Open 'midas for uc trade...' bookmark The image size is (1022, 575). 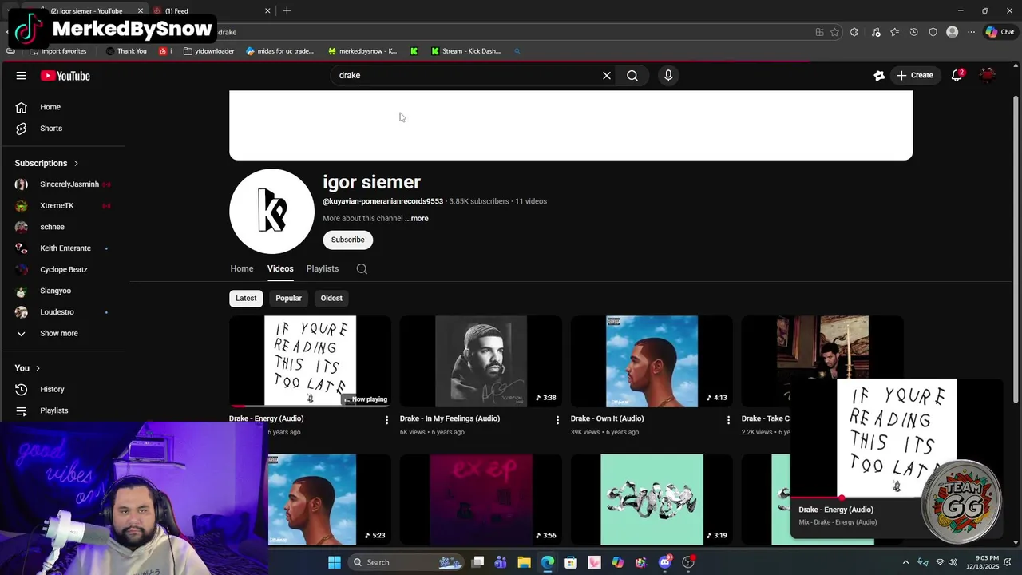[x=279, y=51]
